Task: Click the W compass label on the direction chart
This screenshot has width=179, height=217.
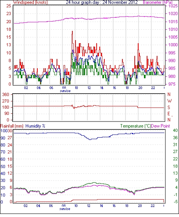Action: pyautogui.click(x=169, y=101)
